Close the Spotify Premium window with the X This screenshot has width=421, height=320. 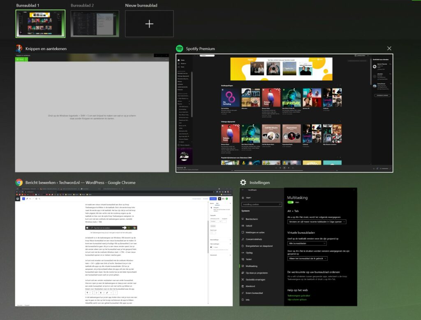tap(389, 49)
